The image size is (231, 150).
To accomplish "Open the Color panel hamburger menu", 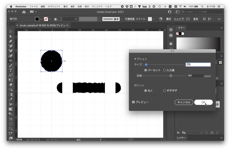I will tap(221, 28).
